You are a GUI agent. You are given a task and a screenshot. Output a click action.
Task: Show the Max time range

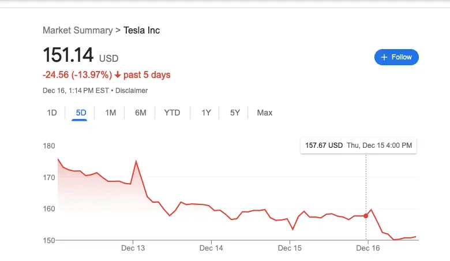coord(265,113)
